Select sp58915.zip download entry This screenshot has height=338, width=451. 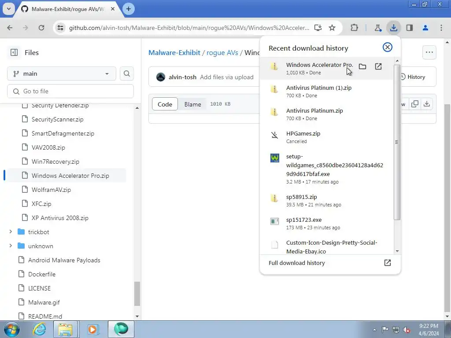pyautogui.click(x=326, y=200)
